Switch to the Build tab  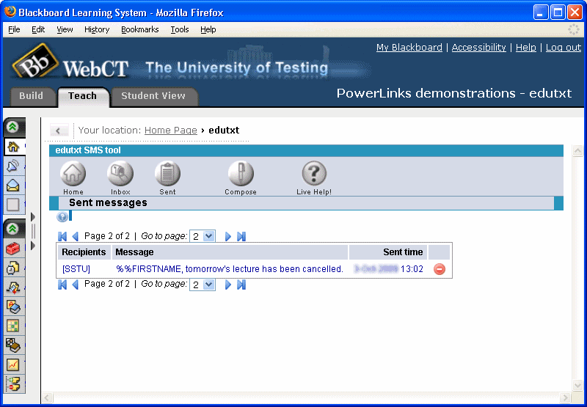(x=31, y=96)
